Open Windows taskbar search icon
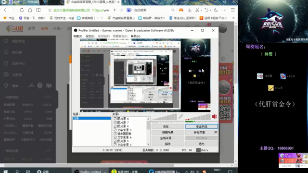 17,172
